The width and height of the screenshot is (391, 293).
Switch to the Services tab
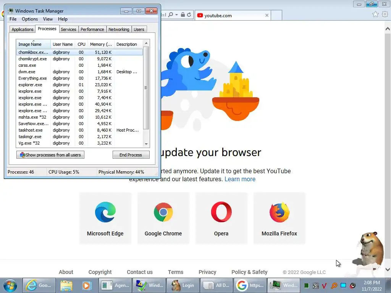pyautogui.click(x=68, y=29)
